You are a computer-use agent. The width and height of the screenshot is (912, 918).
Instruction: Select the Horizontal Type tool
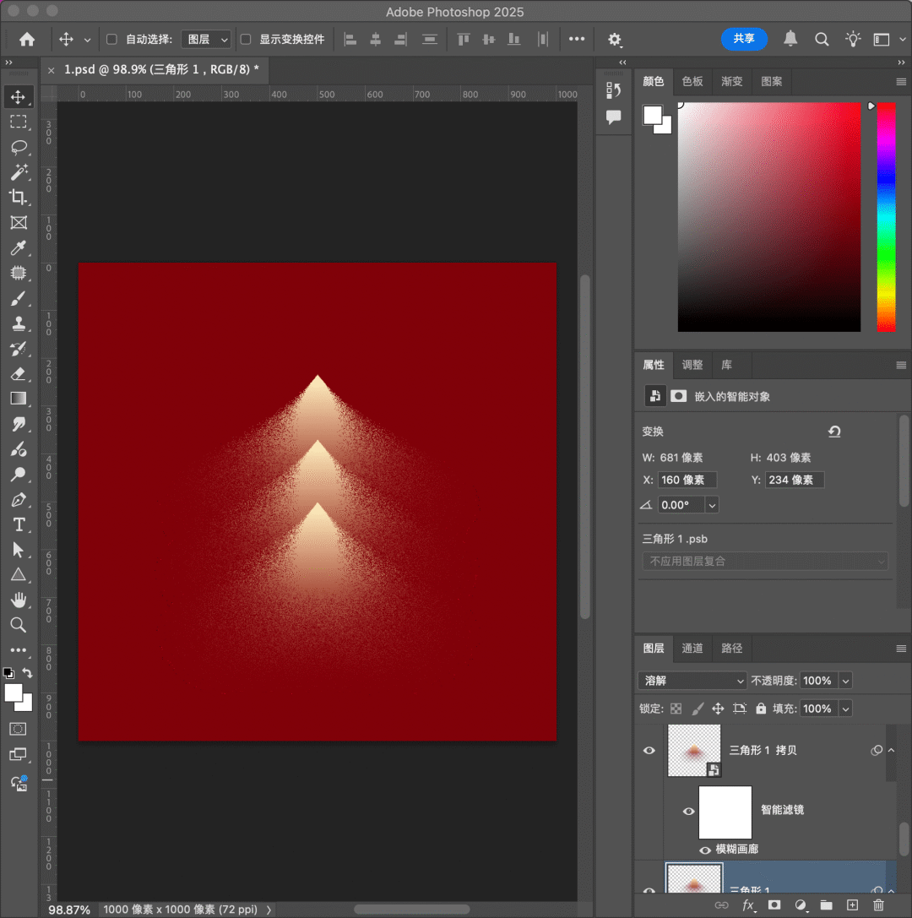(19, 524)
